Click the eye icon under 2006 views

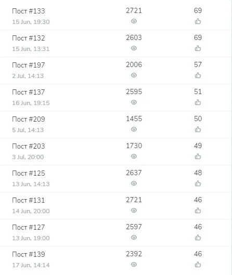(134, 75)
